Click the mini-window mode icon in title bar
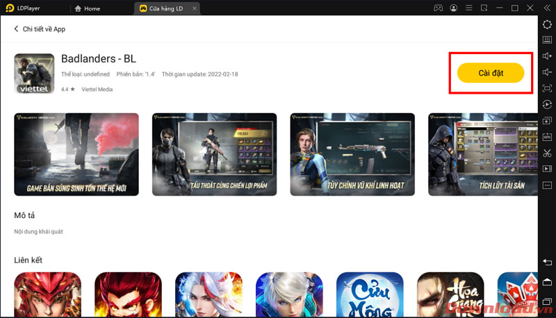Screen dimensions: 556x318 [484, 8]
